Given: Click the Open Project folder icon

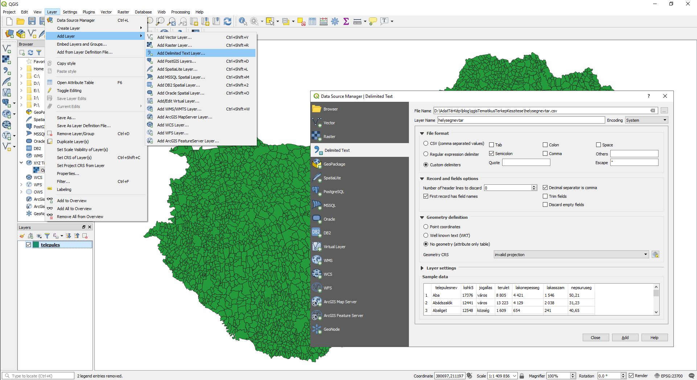Looking at the screenshot, I should (21, 21).
